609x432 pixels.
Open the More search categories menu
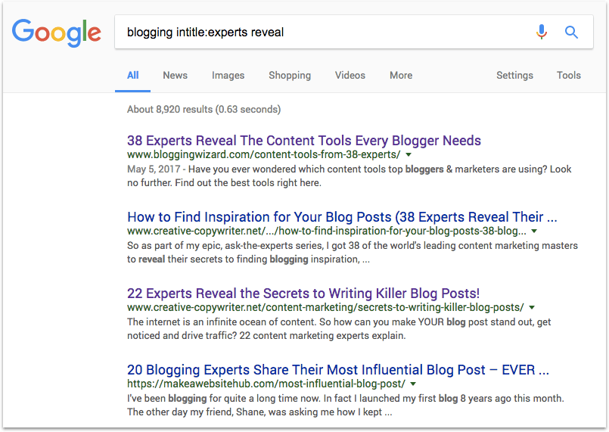(401, 76)
